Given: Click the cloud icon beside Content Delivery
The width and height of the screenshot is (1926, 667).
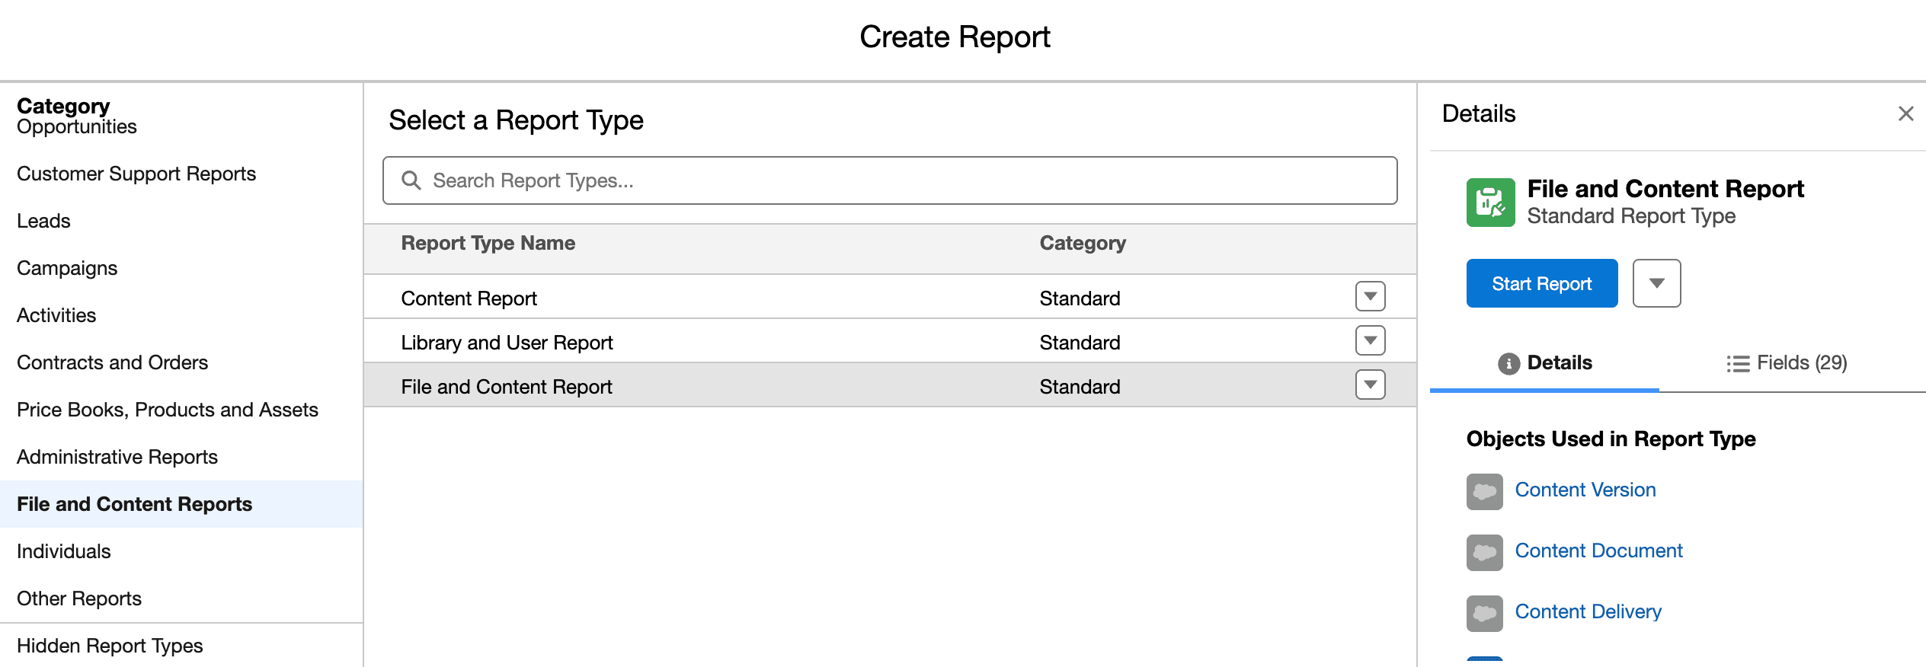Looking at the screenshot, I should coord(1483,614).
